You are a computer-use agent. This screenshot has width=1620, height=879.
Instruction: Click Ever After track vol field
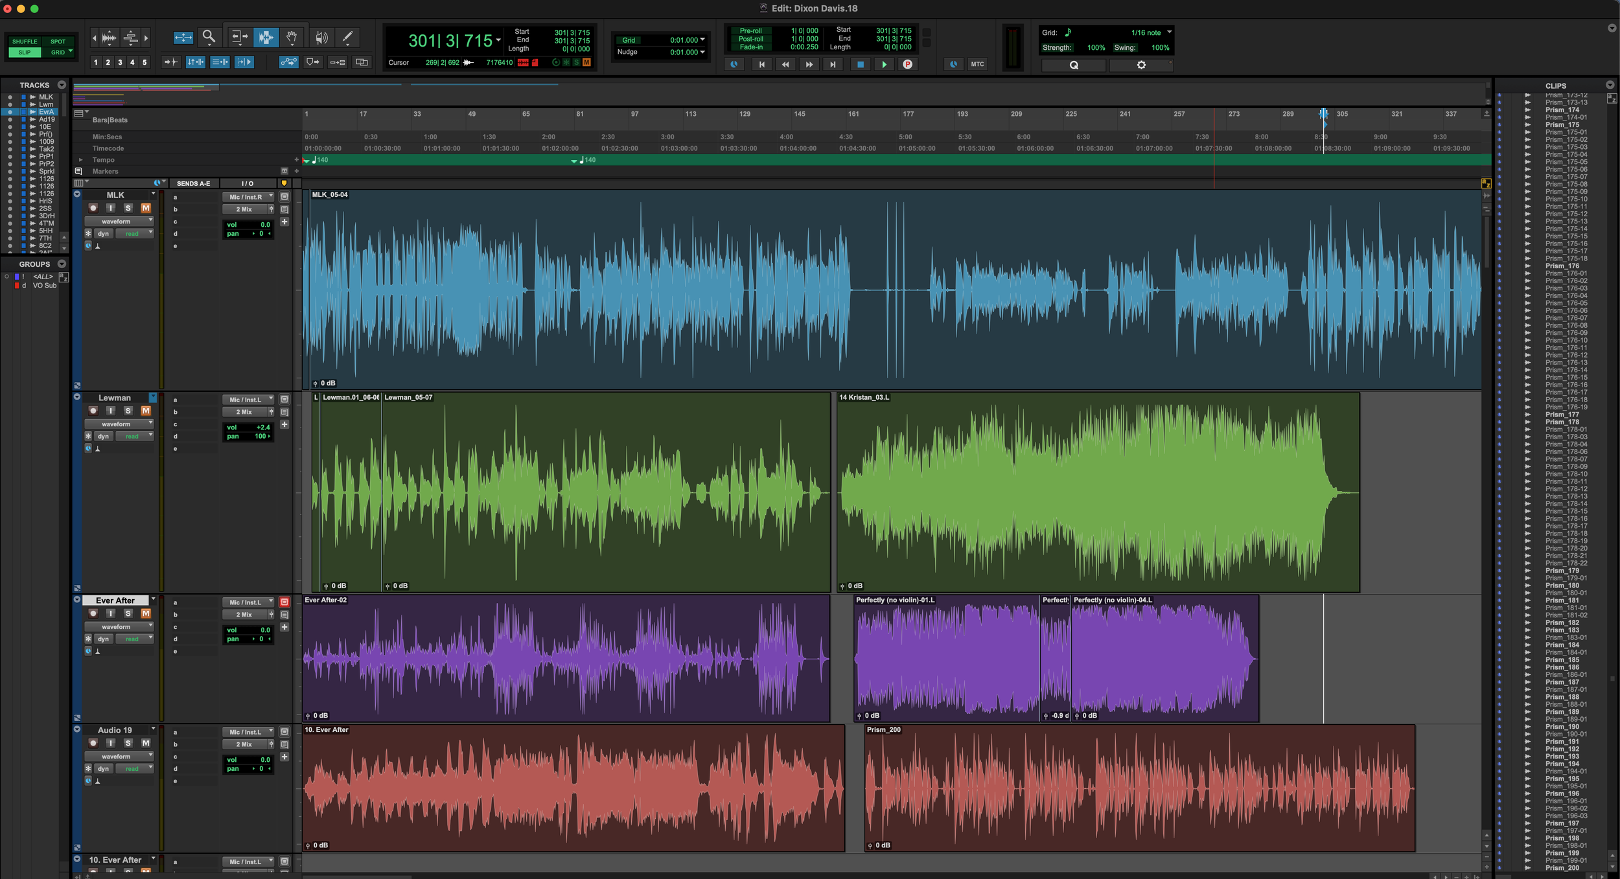(x=248, y=630)
